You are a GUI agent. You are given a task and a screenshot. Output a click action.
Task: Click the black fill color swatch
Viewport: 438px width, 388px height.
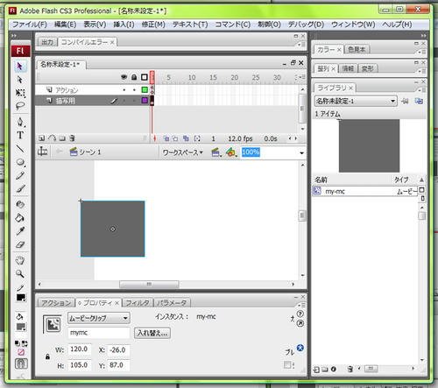21,298
